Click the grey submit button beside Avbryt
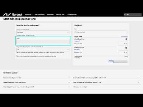 121,62
